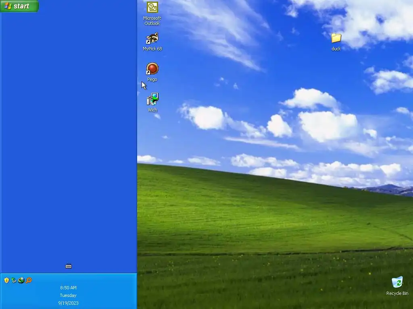
Task: Select the Recycle Bin icon
Action: tap(397, 282)
